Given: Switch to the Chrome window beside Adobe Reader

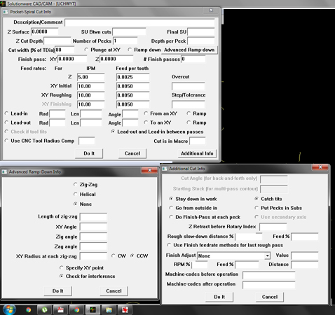Looking at the screenshot, I should (x=76, y=310).
